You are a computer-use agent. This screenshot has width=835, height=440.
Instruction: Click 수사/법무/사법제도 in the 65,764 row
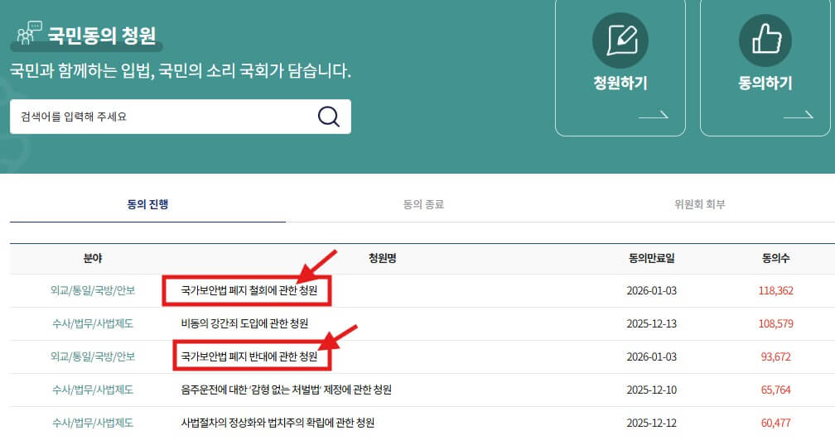[x=93, y=390]
